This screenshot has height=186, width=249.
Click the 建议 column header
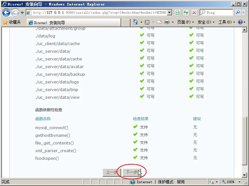click(197, 119)
